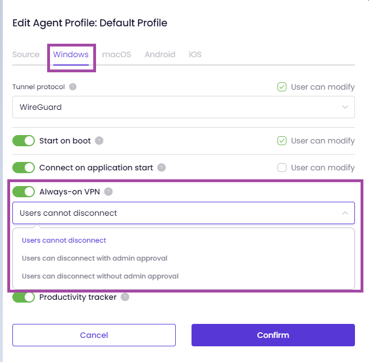Click help icon beside Start on boot
Screen dimensions: 369x362
(x=99, y=141)
